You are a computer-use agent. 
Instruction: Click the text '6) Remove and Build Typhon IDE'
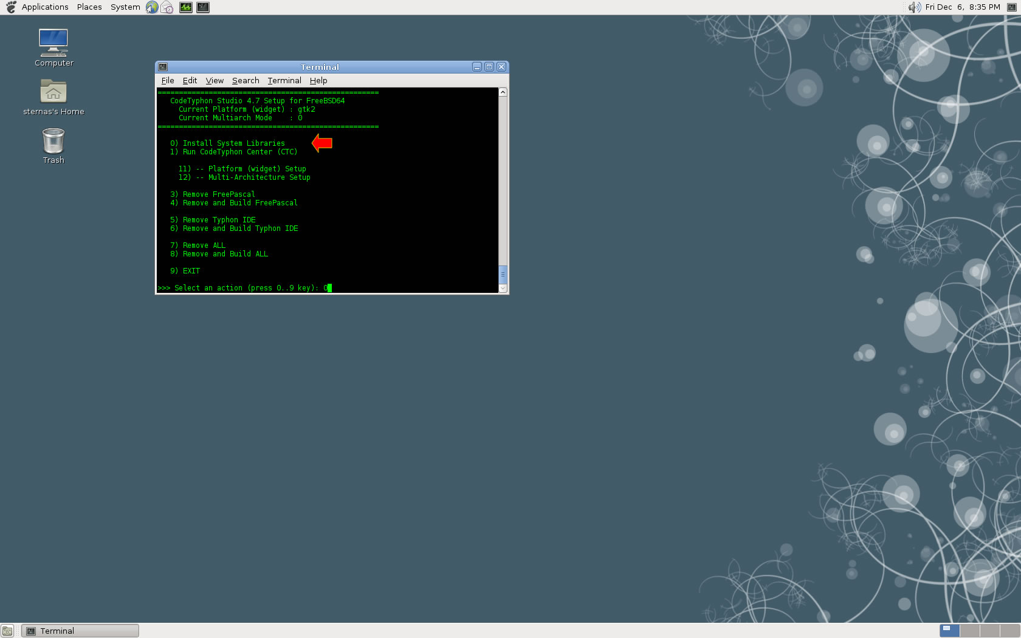(x=234, y=228)
